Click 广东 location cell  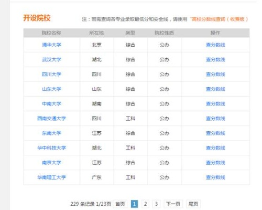[x=96, y=177]
